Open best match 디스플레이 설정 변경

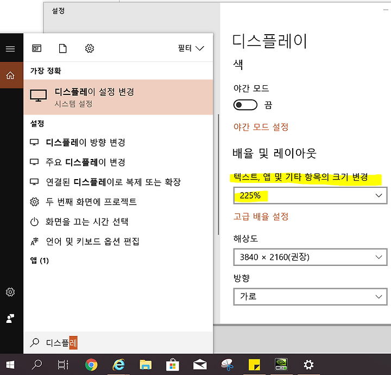point(118,97)
